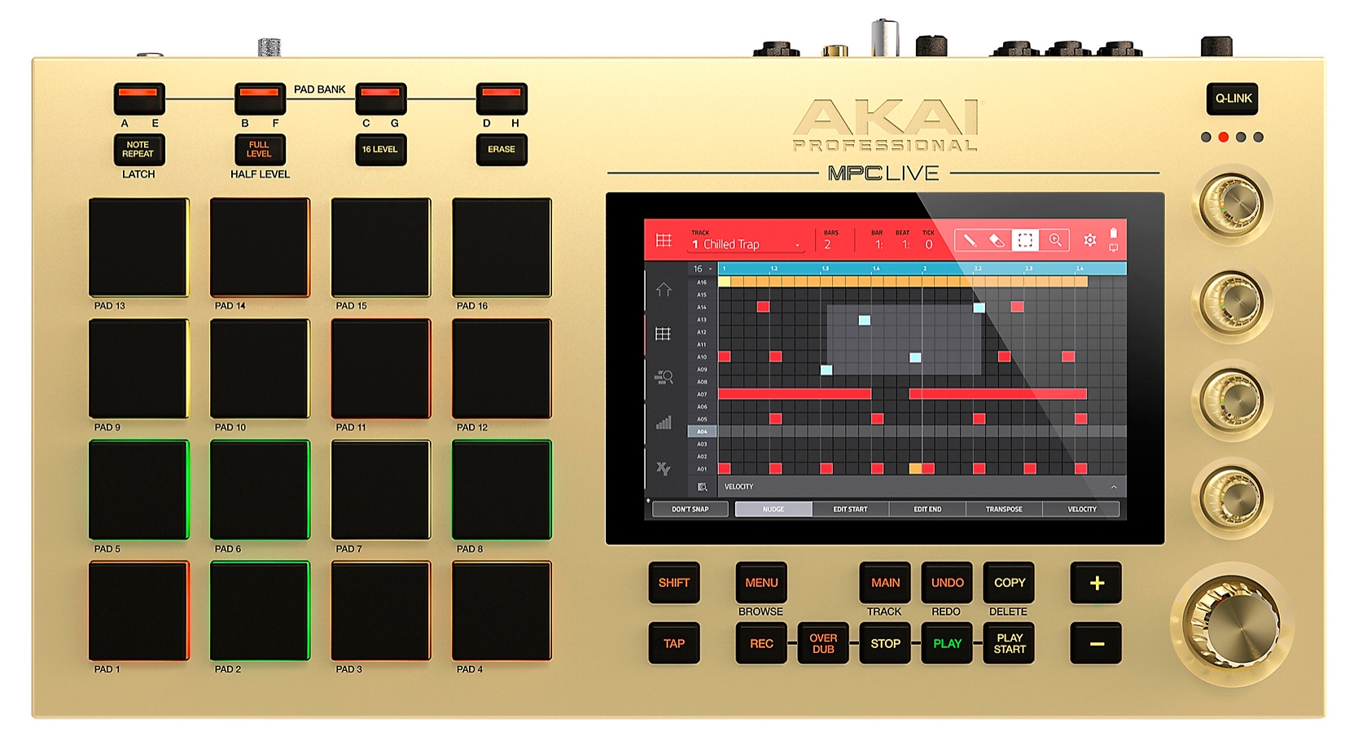
Task: Toggle FULL LEVEL button
Action: pyautogui.click(x=260, y=150)
